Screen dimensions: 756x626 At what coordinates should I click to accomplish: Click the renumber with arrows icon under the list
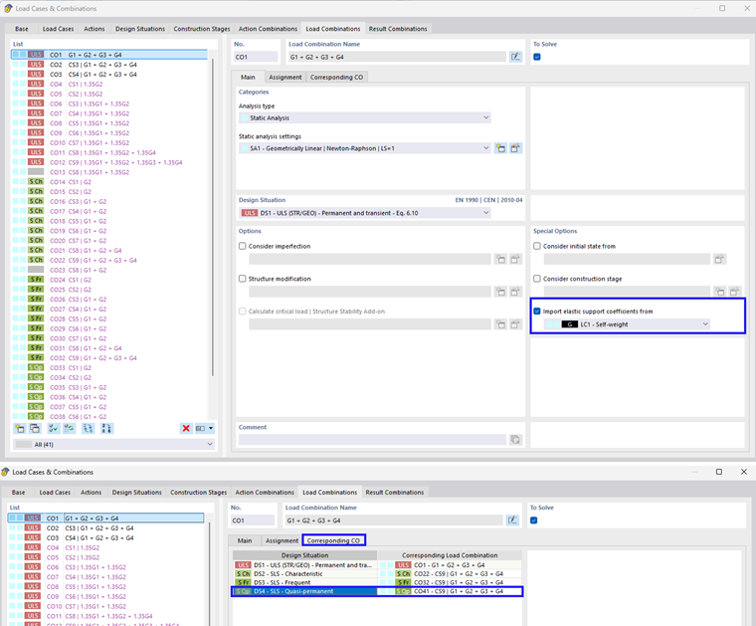(x=88, y=428)
